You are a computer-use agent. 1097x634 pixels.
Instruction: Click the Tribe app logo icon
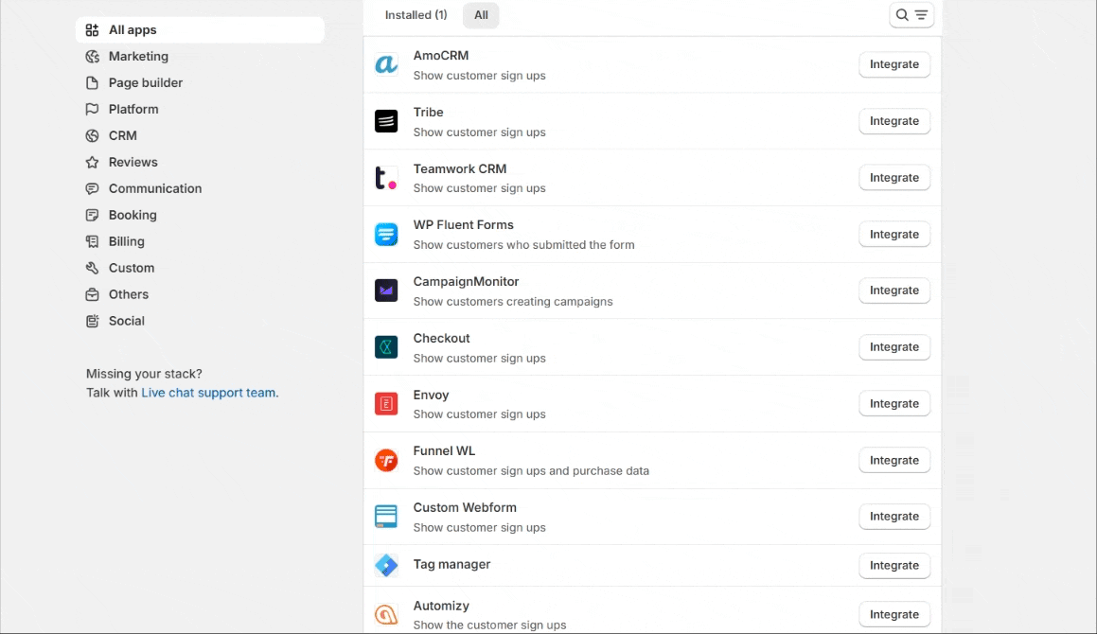pyautogui.click(x=386, y=121)
